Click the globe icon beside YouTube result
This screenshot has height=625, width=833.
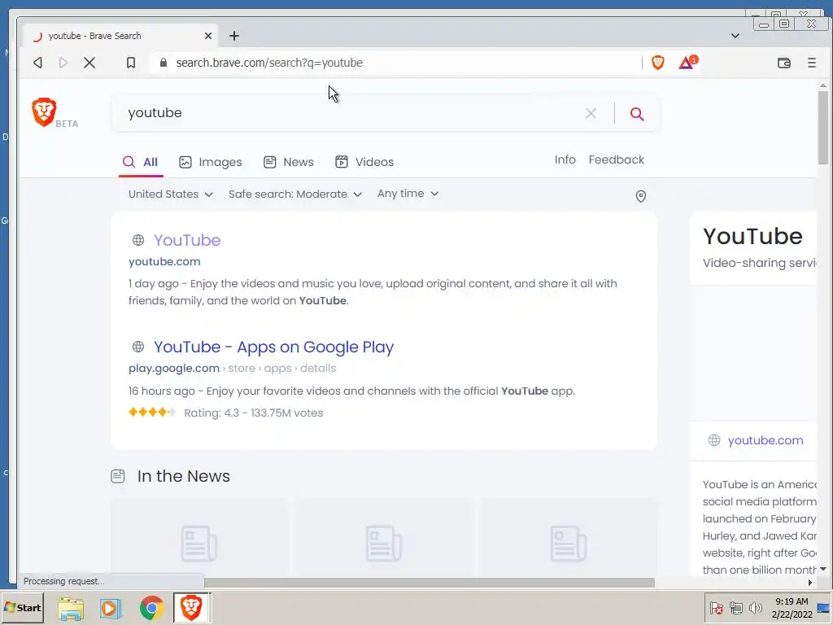tap(138, 240)
